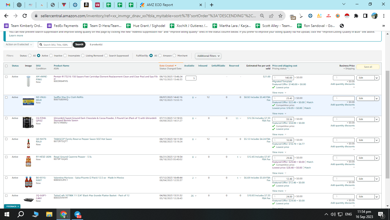
Task: Click Edit for the Tabasco row
Action: (x=365, y=140)
